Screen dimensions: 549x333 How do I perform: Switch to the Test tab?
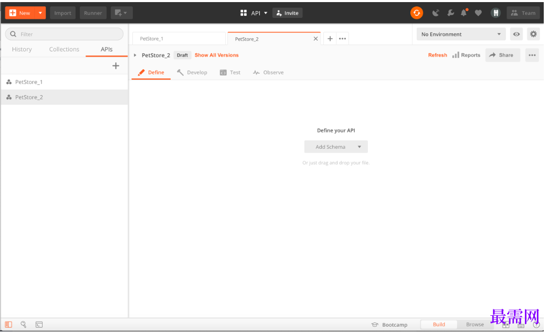pyautogui.click(x=230, y=72)
